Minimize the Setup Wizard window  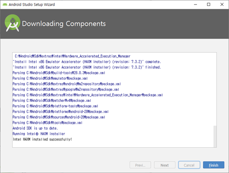click(196, 5)
